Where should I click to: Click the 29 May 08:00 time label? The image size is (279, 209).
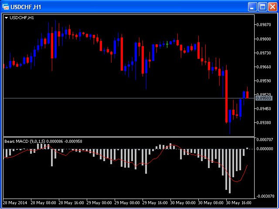click(127, 203)
